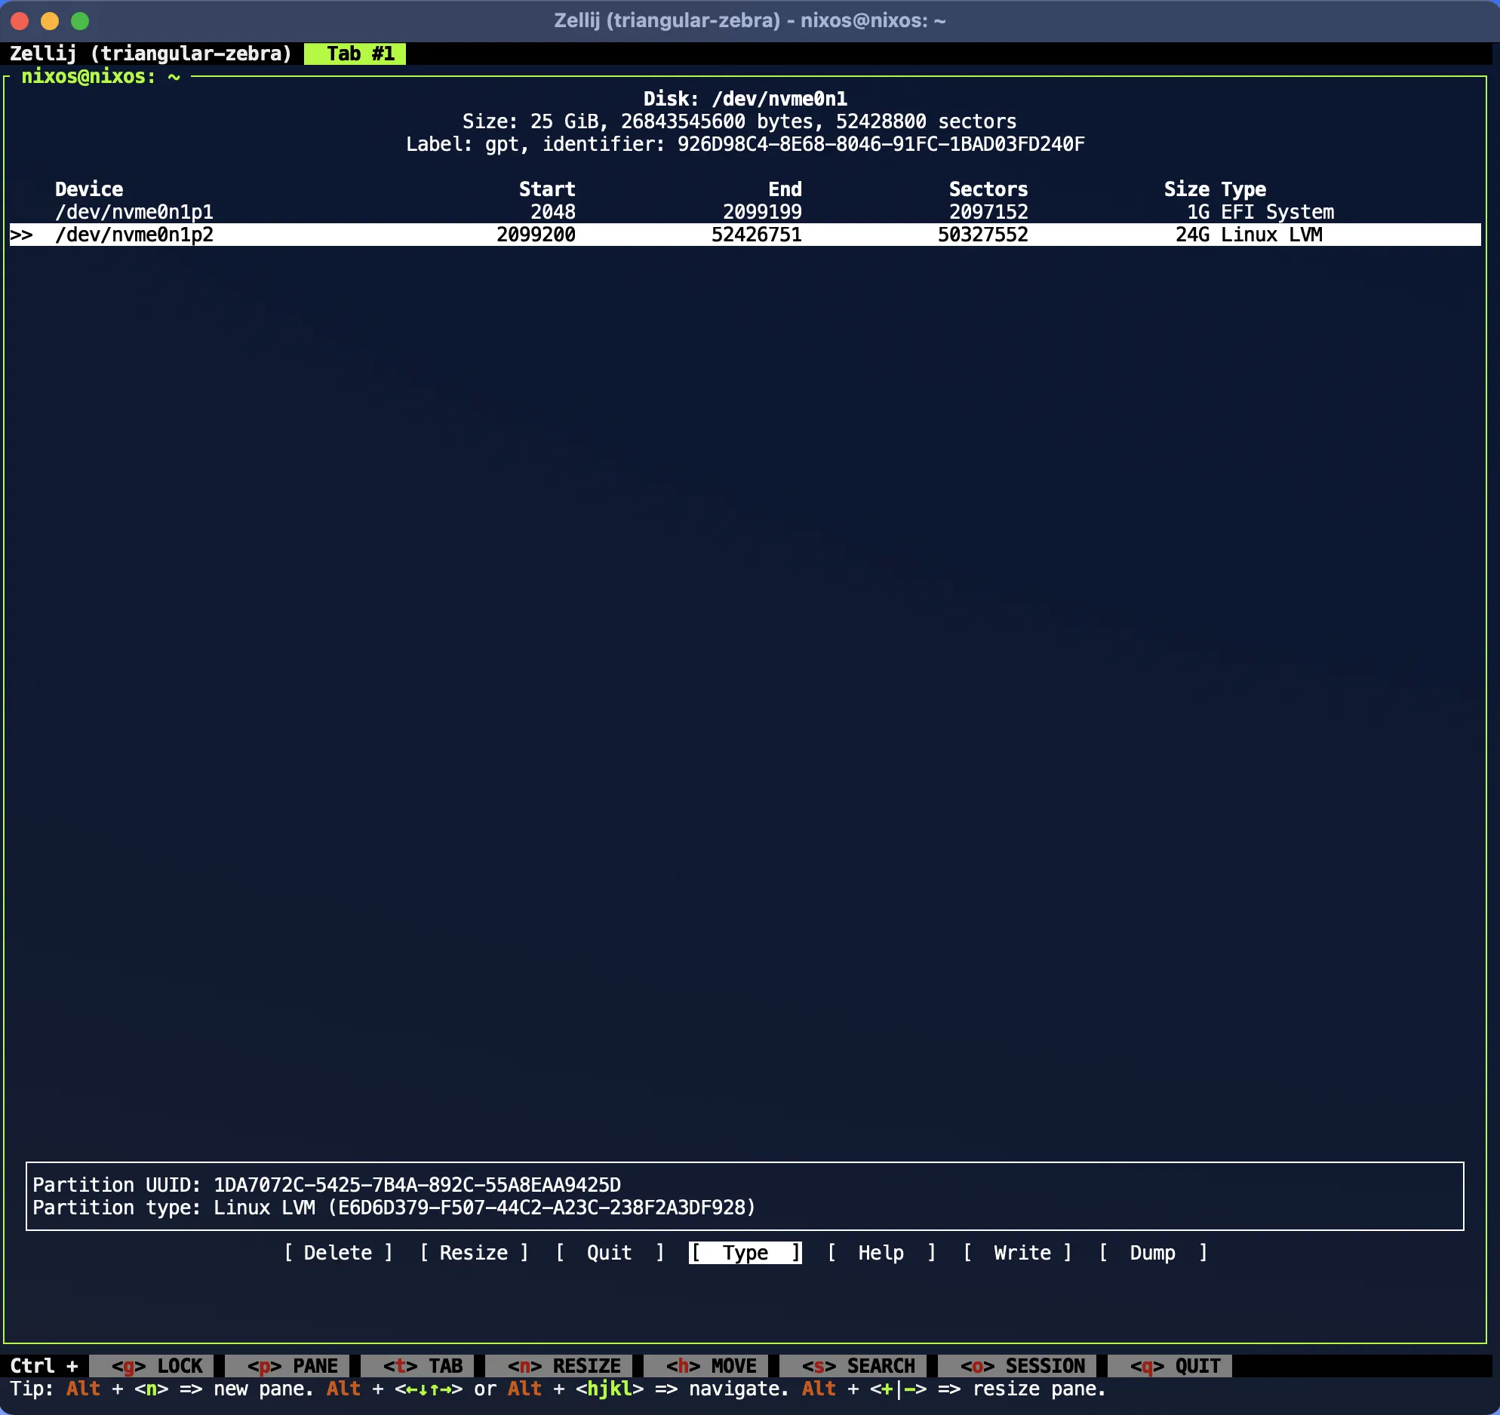Click the Disk: /dev/nvme0n1 title
This screenshot has width=1500, height=1415.
tap(745, 99)
